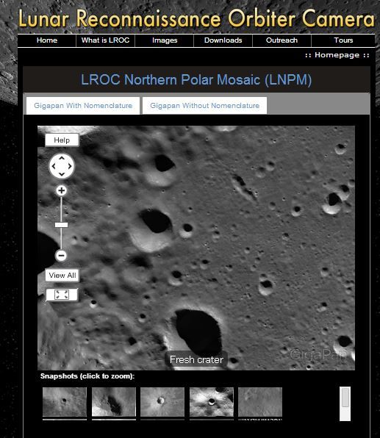
Task: Open the Images menu
Action: [x=165, y=40]
